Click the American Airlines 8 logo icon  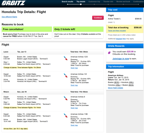[66, 98]
